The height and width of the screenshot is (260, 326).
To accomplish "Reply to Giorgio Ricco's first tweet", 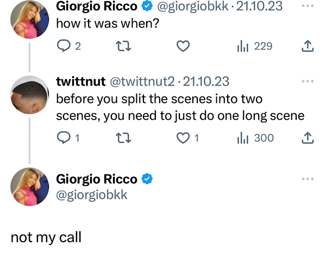I will 64,47.
